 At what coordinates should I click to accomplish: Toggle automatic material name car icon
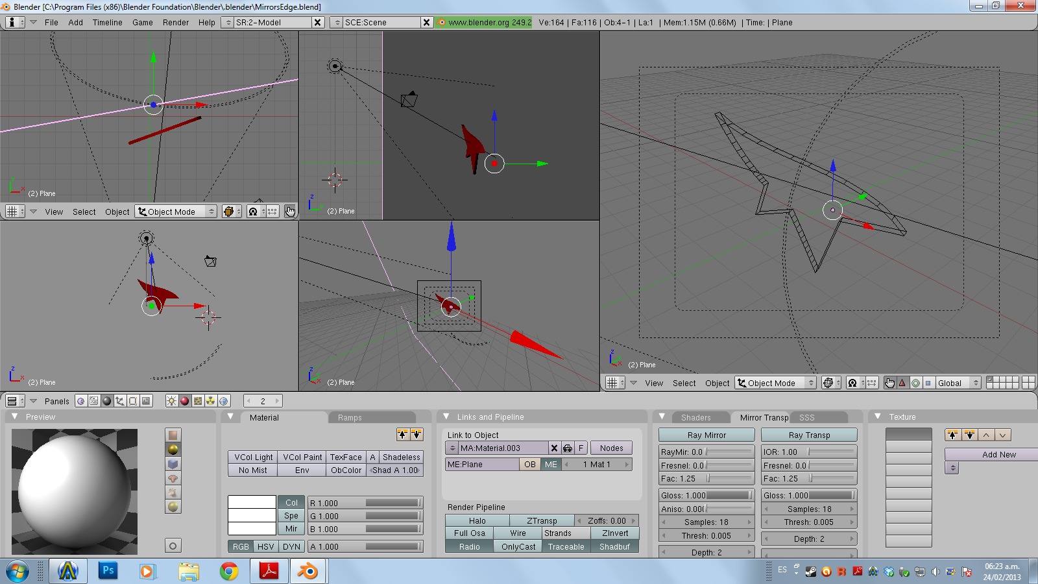568,448
